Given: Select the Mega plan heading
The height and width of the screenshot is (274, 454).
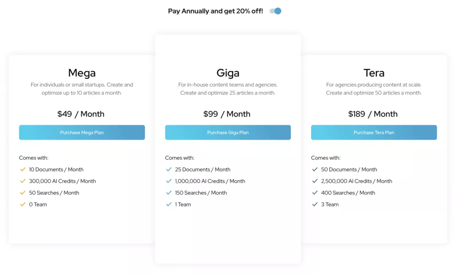Looking at the screenshot, I should 82,73.
